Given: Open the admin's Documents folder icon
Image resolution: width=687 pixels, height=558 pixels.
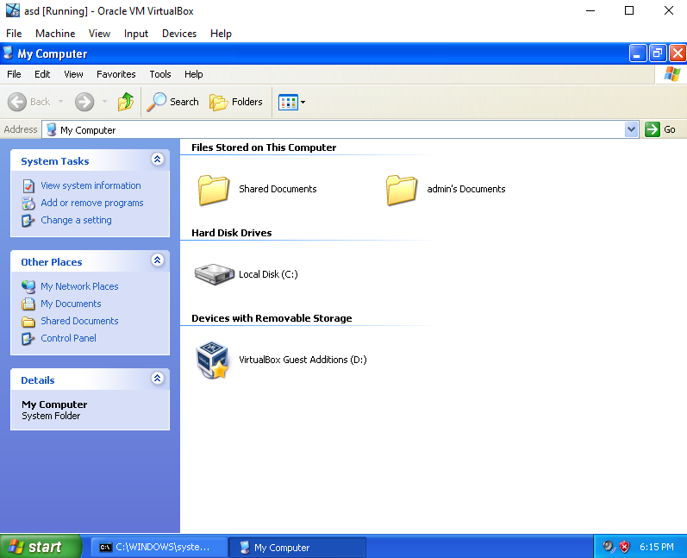Looking at the screenshot, I should pyautogui.click(x=402, y=189).
